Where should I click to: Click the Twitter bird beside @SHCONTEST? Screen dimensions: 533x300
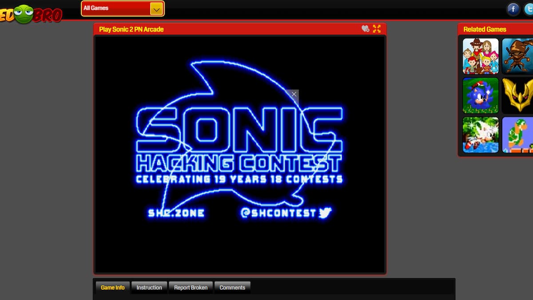coord(325,213)
